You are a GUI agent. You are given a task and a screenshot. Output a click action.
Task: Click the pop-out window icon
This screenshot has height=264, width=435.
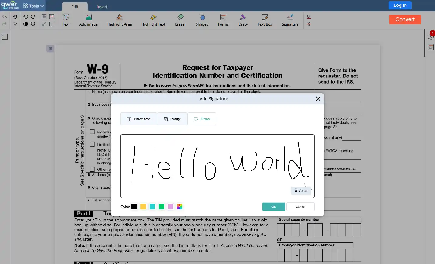52,24
